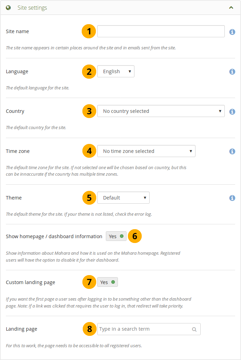Click the orange number 8 callout badge

tap(89, 329)
